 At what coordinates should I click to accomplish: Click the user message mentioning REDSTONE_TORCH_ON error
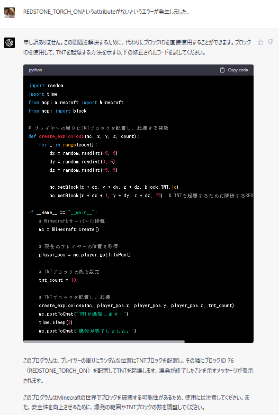click(x=106, y=12)
